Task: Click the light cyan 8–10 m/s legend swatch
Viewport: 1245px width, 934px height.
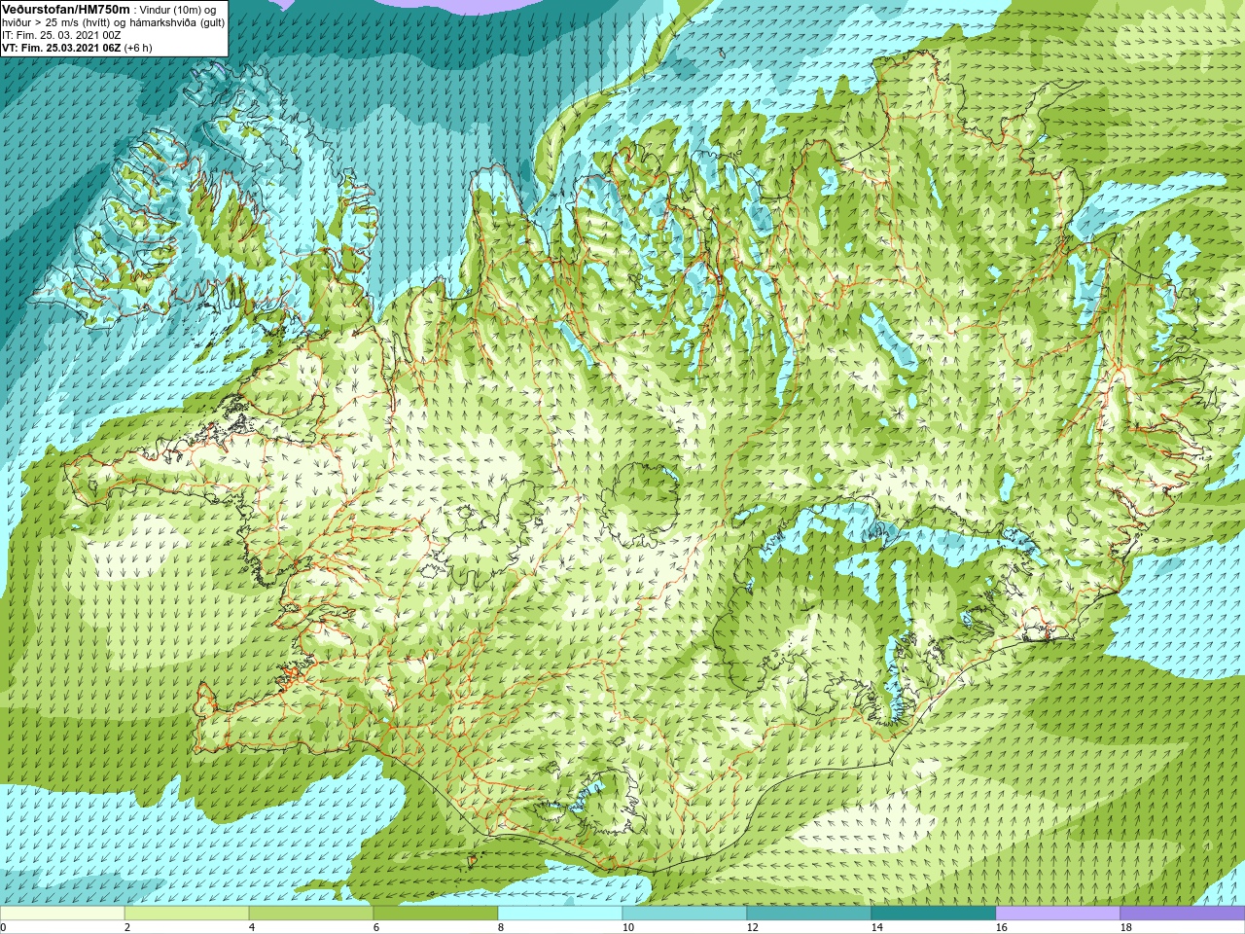Action: pyautogui.click(x=560, y=914)
